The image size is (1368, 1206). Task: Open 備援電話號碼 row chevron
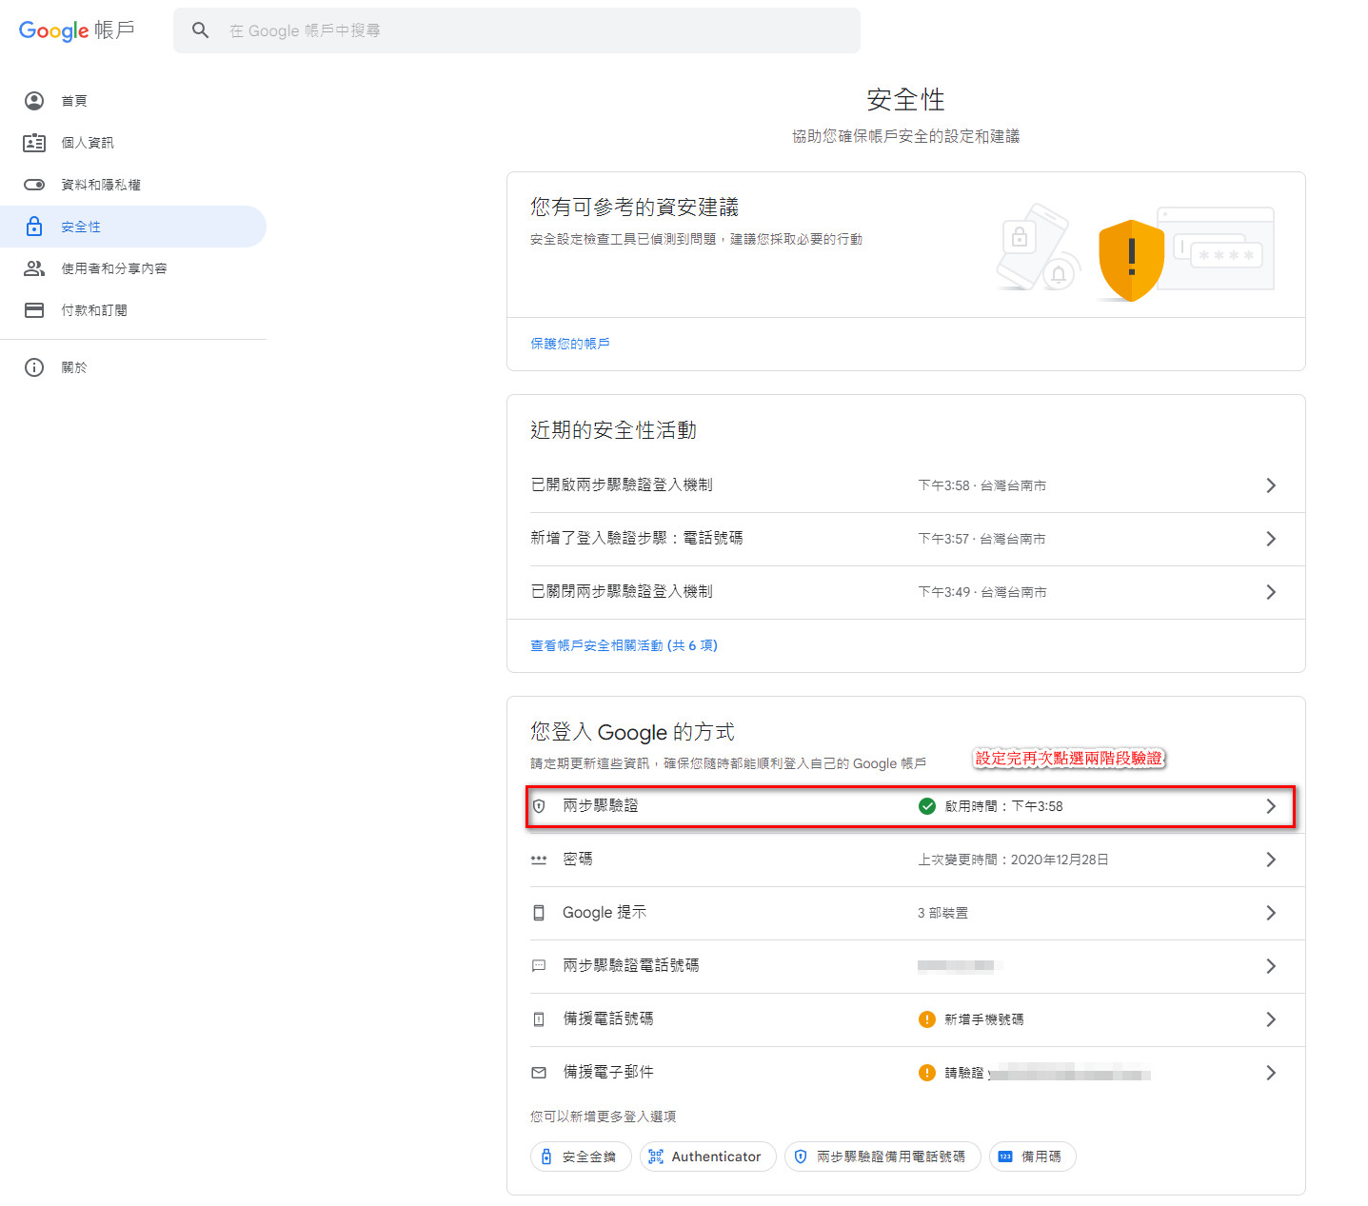(1271, 1019)
